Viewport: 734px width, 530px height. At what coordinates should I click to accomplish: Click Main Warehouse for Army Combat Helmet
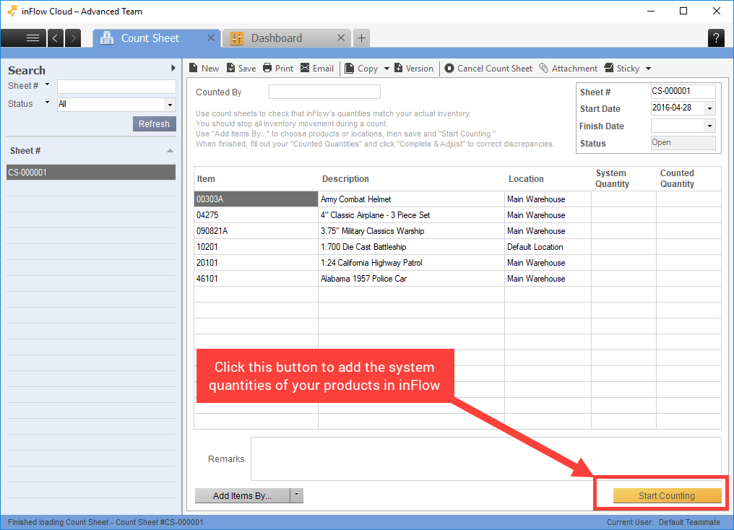[x=548, y=199]
